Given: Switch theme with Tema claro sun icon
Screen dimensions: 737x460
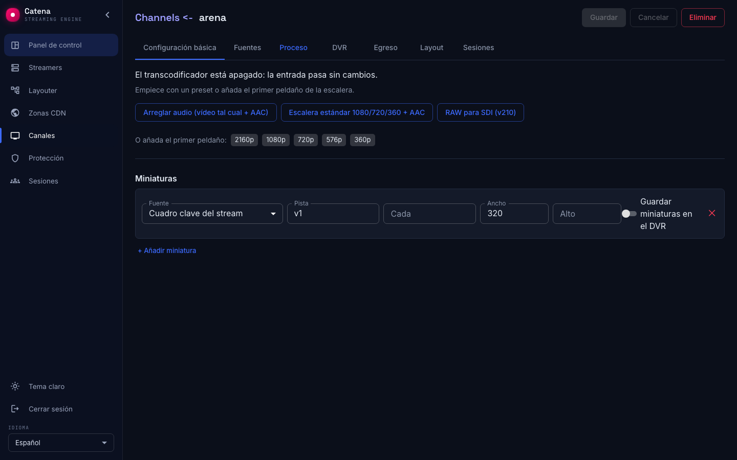Looking at the screenshot, I should coord(15,386).
